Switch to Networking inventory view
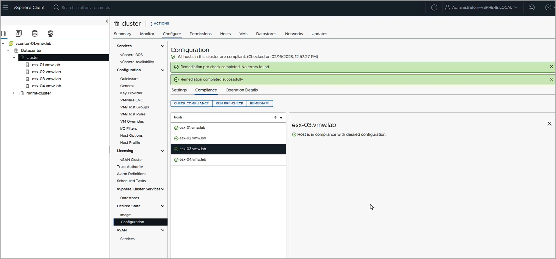 tap(50, 33)
